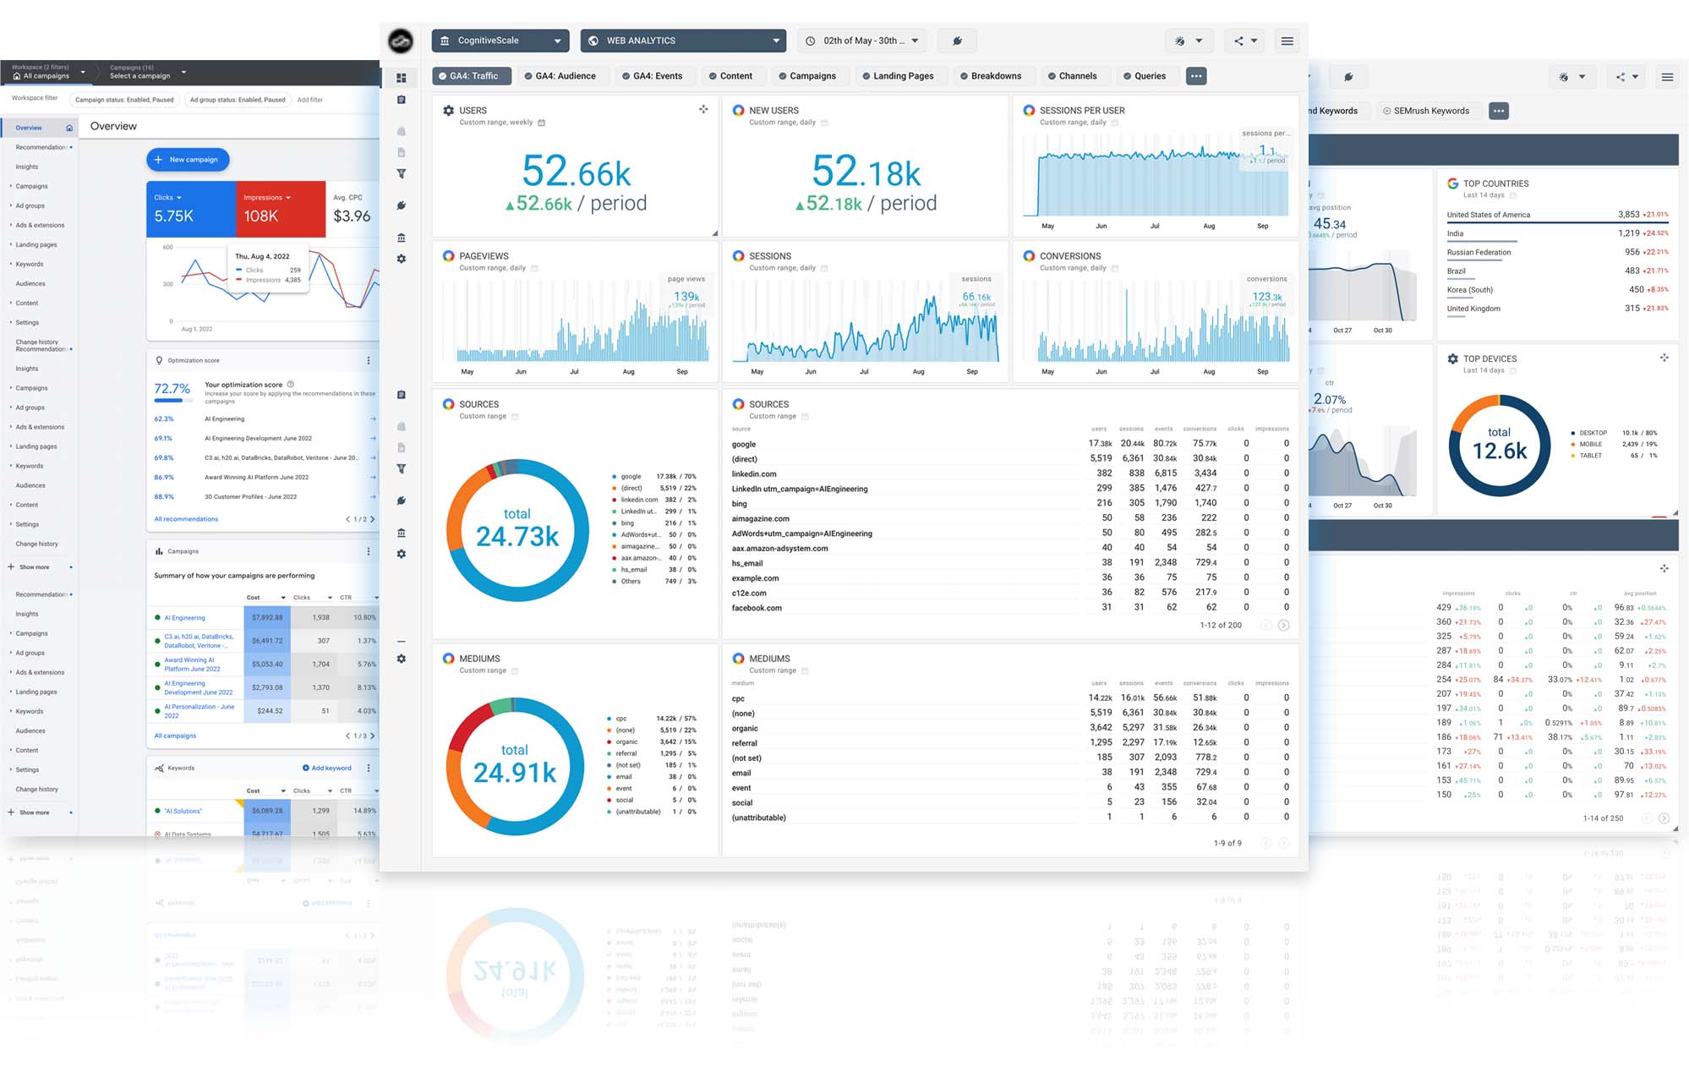Image resolution: width=1689 pixels, height=1083 pixels.
Task: Click the cpc legend dot in MEDIUMS
Action: coord(609,719)
